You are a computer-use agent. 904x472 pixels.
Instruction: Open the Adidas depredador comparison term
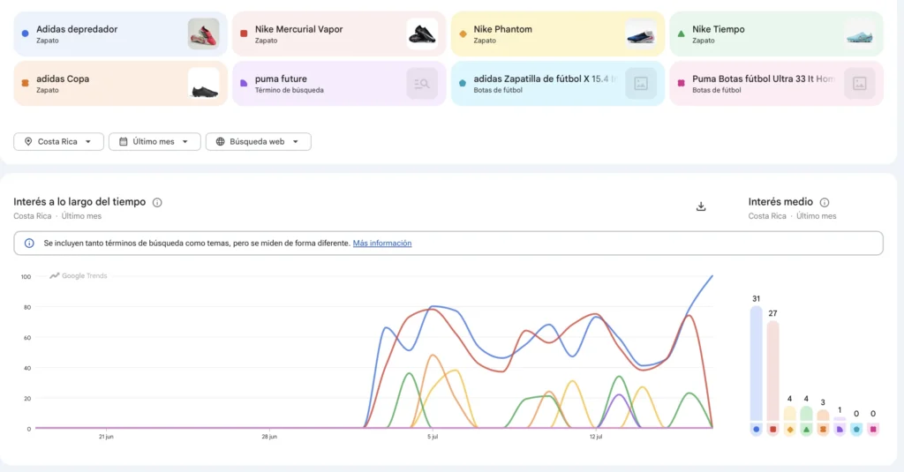[x=120, y=34]
